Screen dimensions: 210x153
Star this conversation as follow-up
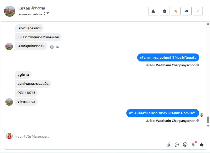click(x=176, y=11)
